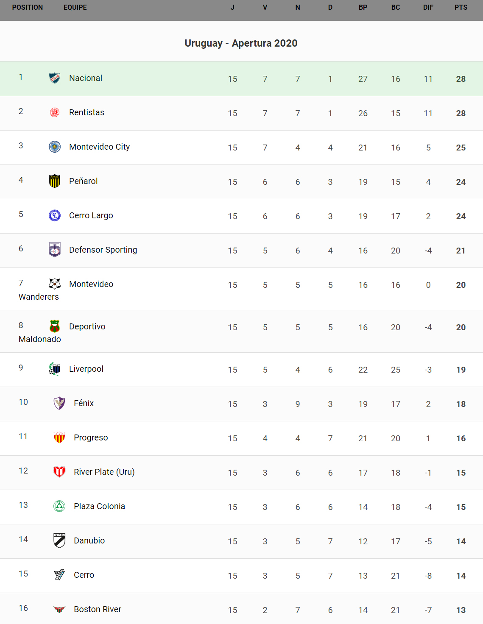Screen dimensions: 483x624
Task: Click the Defensor Sporting crest icon
Action: pos(55,250)
